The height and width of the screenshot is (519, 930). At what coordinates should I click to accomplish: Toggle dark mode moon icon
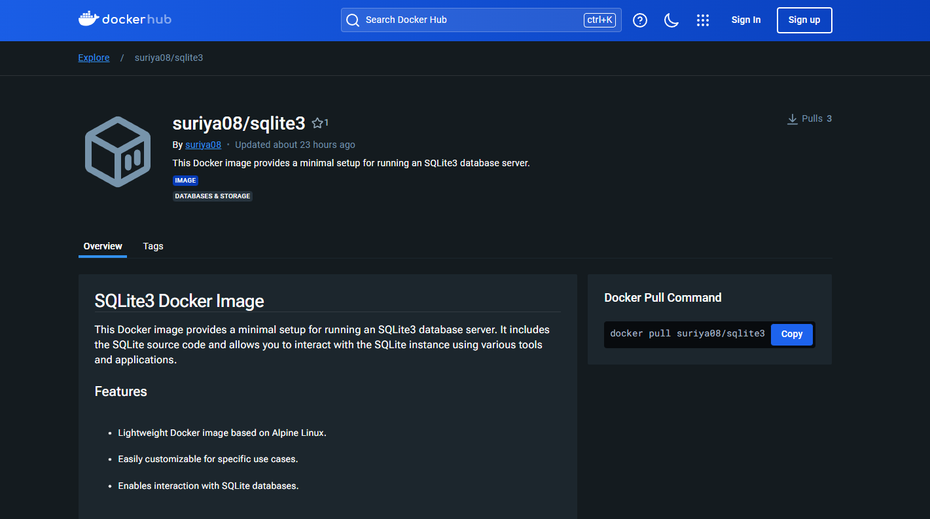coord(671,20)
